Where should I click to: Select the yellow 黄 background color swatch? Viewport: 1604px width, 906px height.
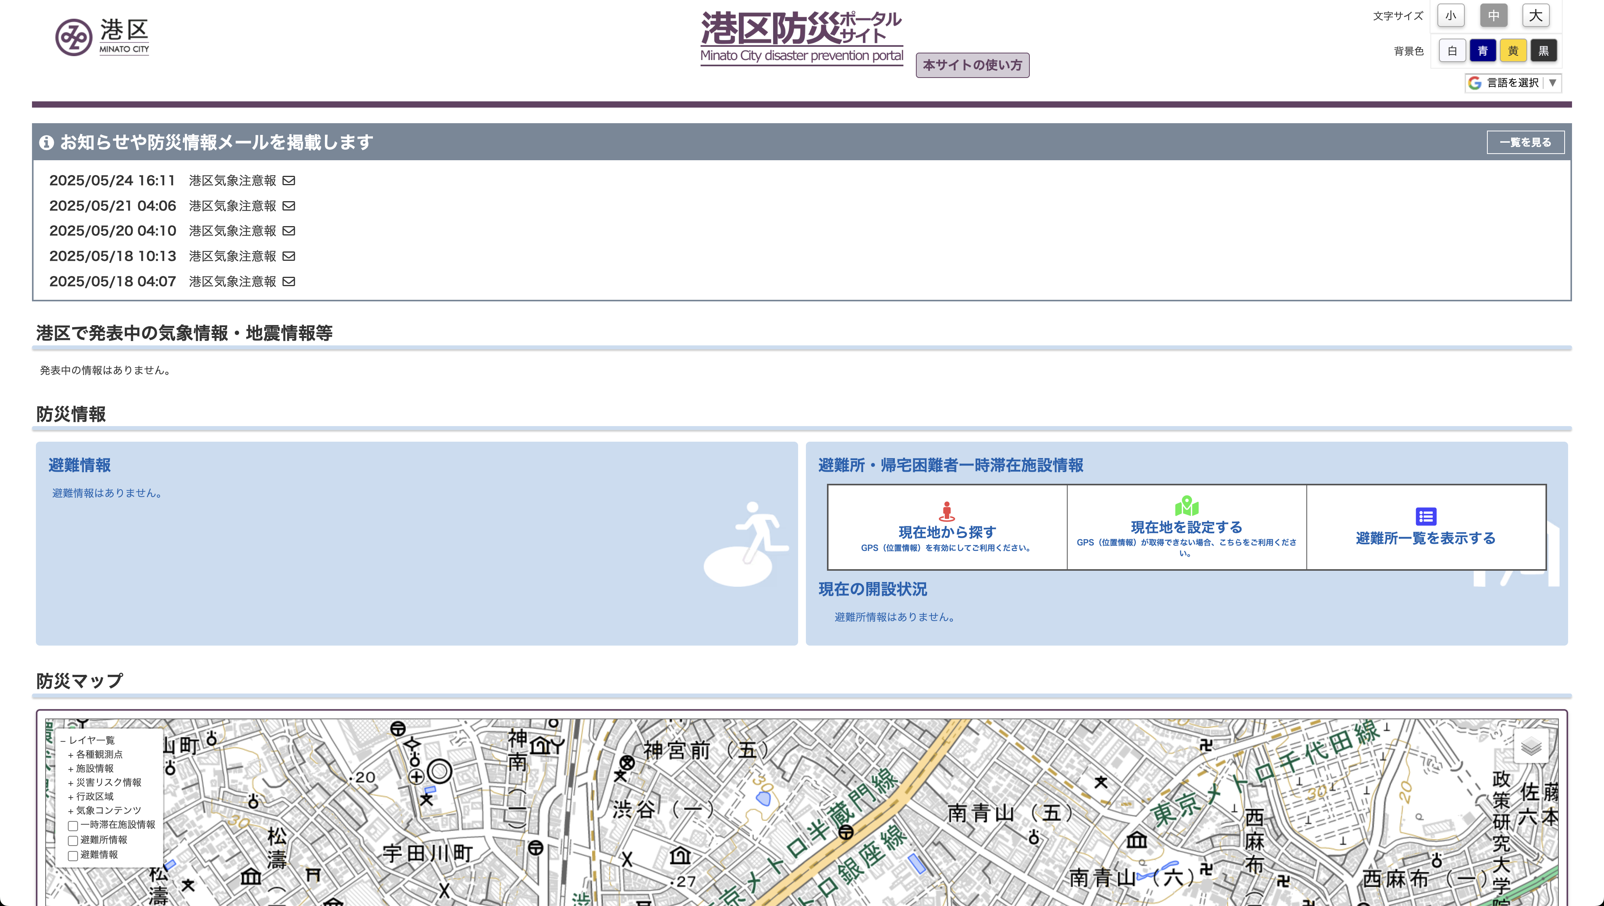pyautogui.click(x=1512, y=51)
